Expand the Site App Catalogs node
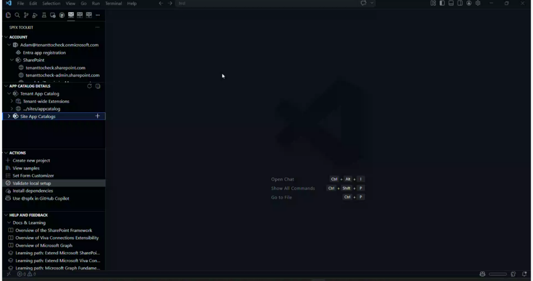The width and height of the screenshot is (533, 281). pyautogui.click(x=9, y=116)
